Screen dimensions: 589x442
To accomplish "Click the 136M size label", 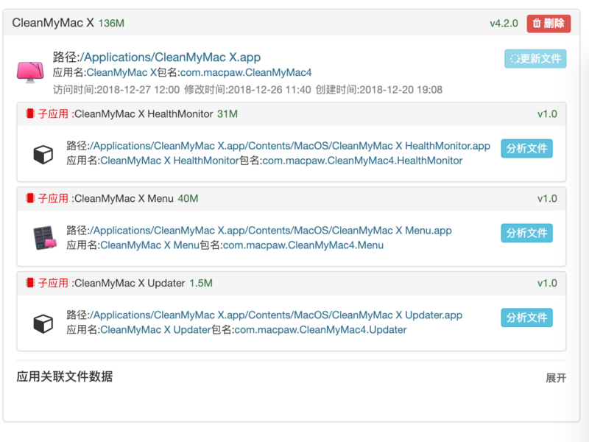I will 111,24.
